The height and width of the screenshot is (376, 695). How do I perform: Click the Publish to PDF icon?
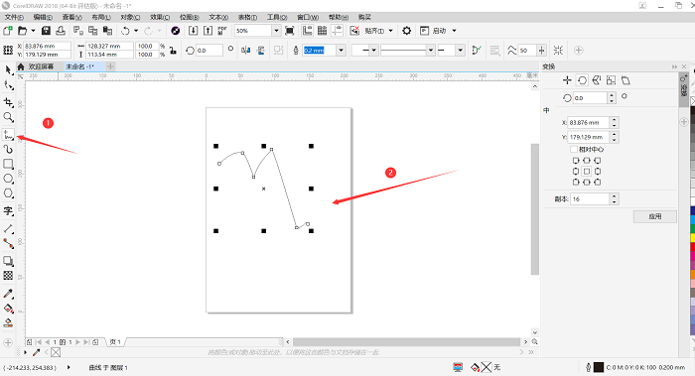tap(222, 31)
